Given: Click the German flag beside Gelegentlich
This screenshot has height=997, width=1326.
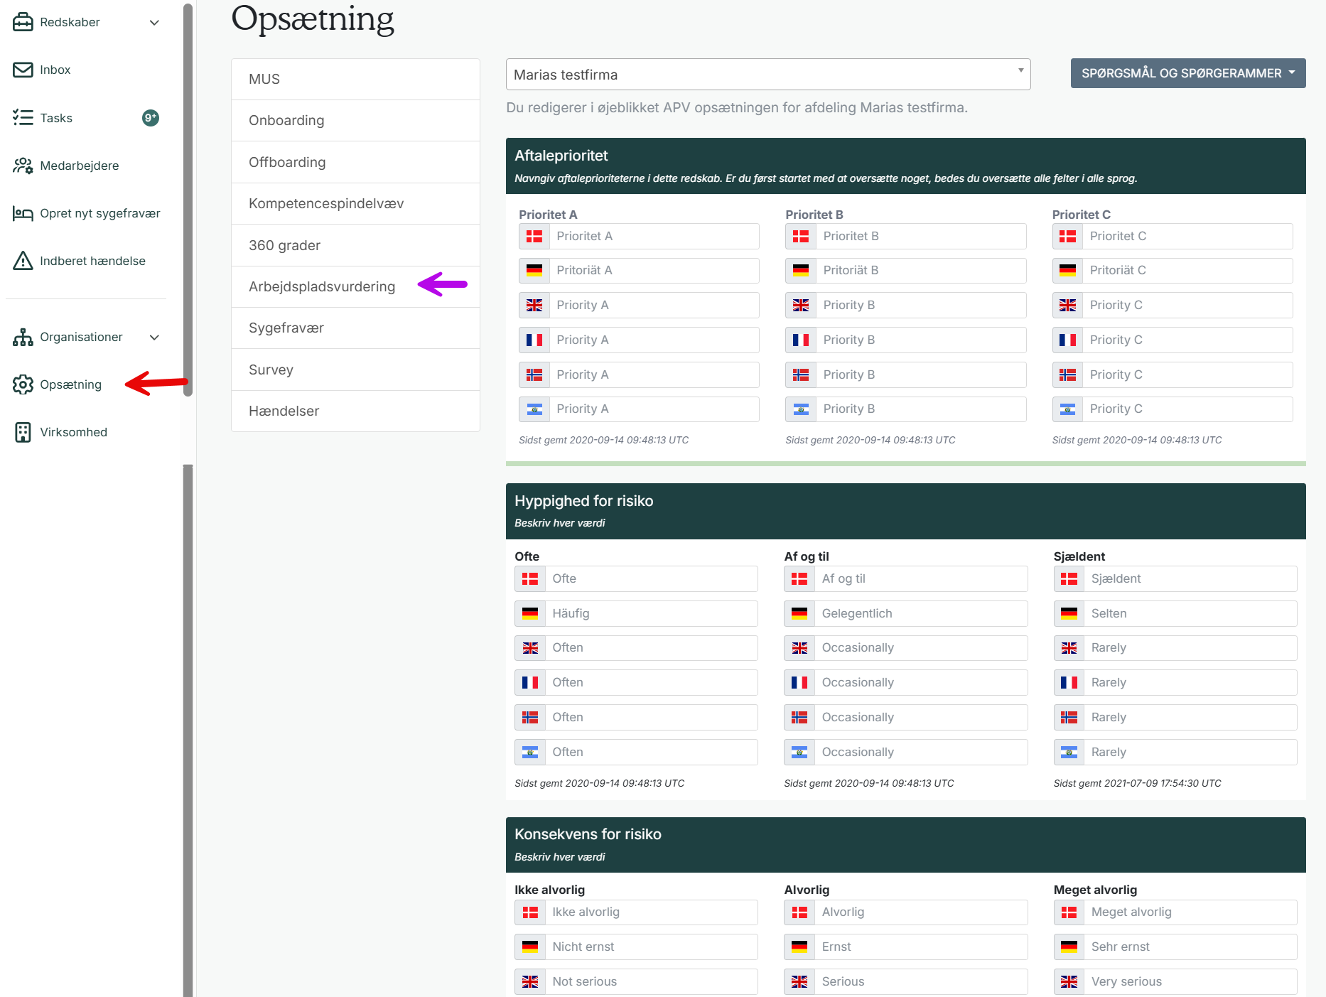Looking at the screenshot, I should pyautogui.click(x=799, y=613).
